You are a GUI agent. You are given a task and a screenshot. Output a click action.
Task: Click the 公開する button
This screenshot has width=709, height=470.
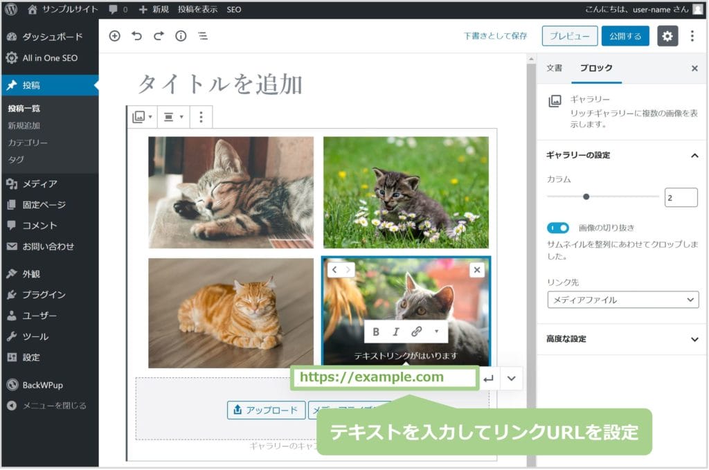click(625, 37)
